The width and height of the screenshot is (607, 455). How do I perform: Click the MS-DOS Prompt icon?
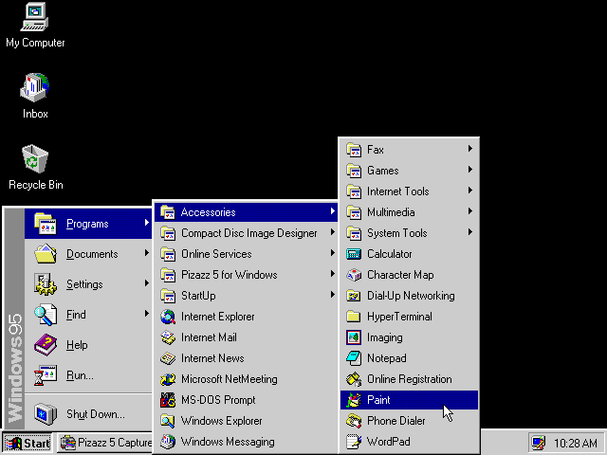click(168, 400)
